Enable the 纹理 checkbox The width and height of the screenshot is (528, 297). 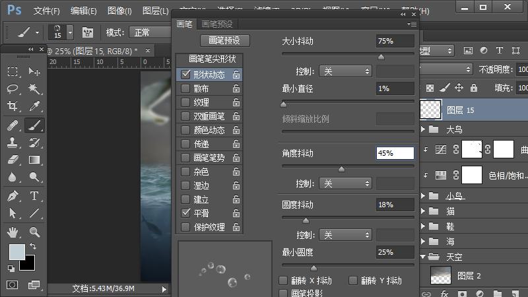(x=185, y=102)
